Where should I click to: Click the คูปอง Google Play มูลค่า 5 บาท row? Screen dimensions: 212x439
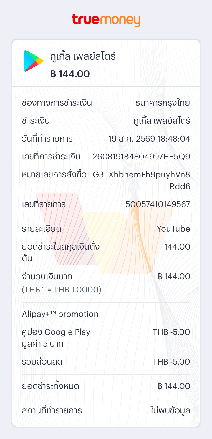tap(106, 338)
